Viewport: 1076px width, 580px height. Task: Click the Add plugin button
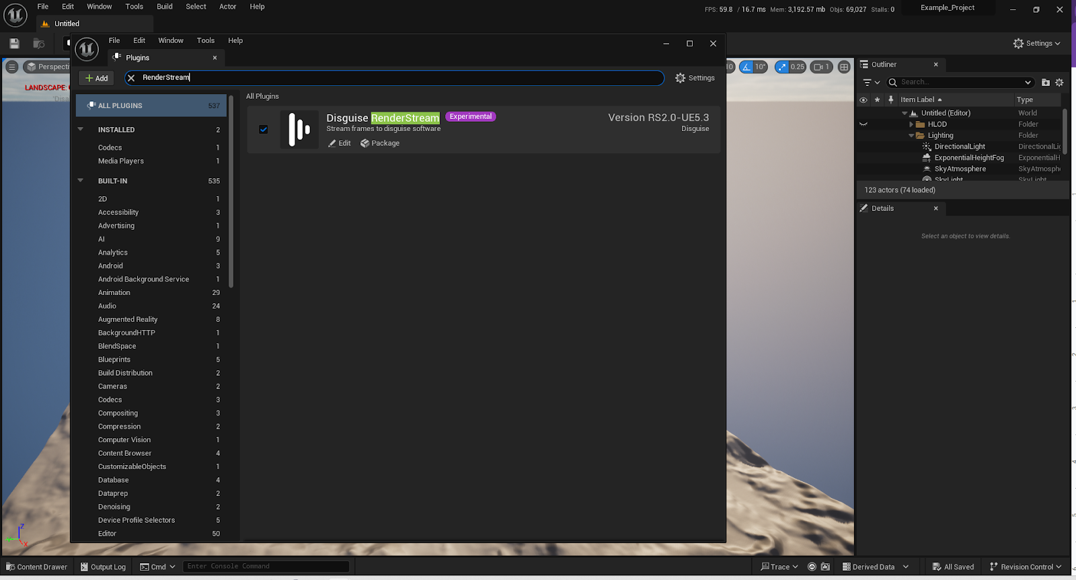tap(97, 78)
